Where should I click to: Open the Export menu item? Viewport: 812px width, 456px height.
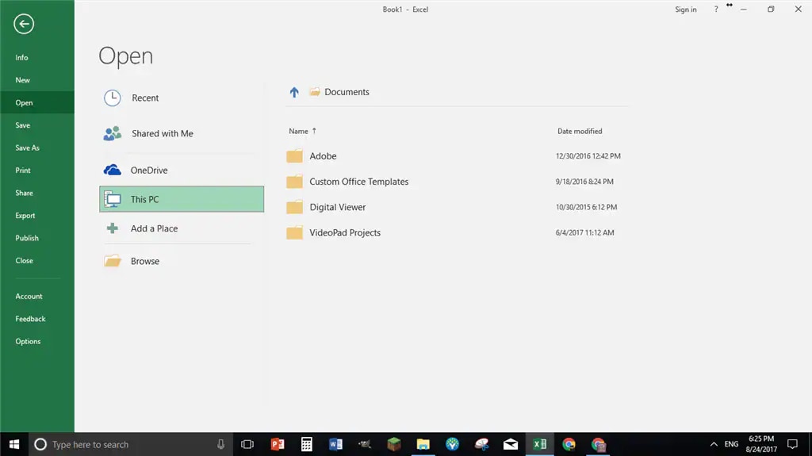pyautogui.click(x=25, y=216)
